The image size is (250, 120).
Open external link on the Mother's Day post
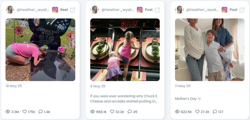(x=242, y=10)
